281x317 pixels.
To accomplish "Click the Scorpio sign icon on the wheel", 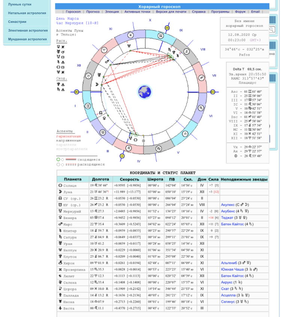I will (201, 108).
